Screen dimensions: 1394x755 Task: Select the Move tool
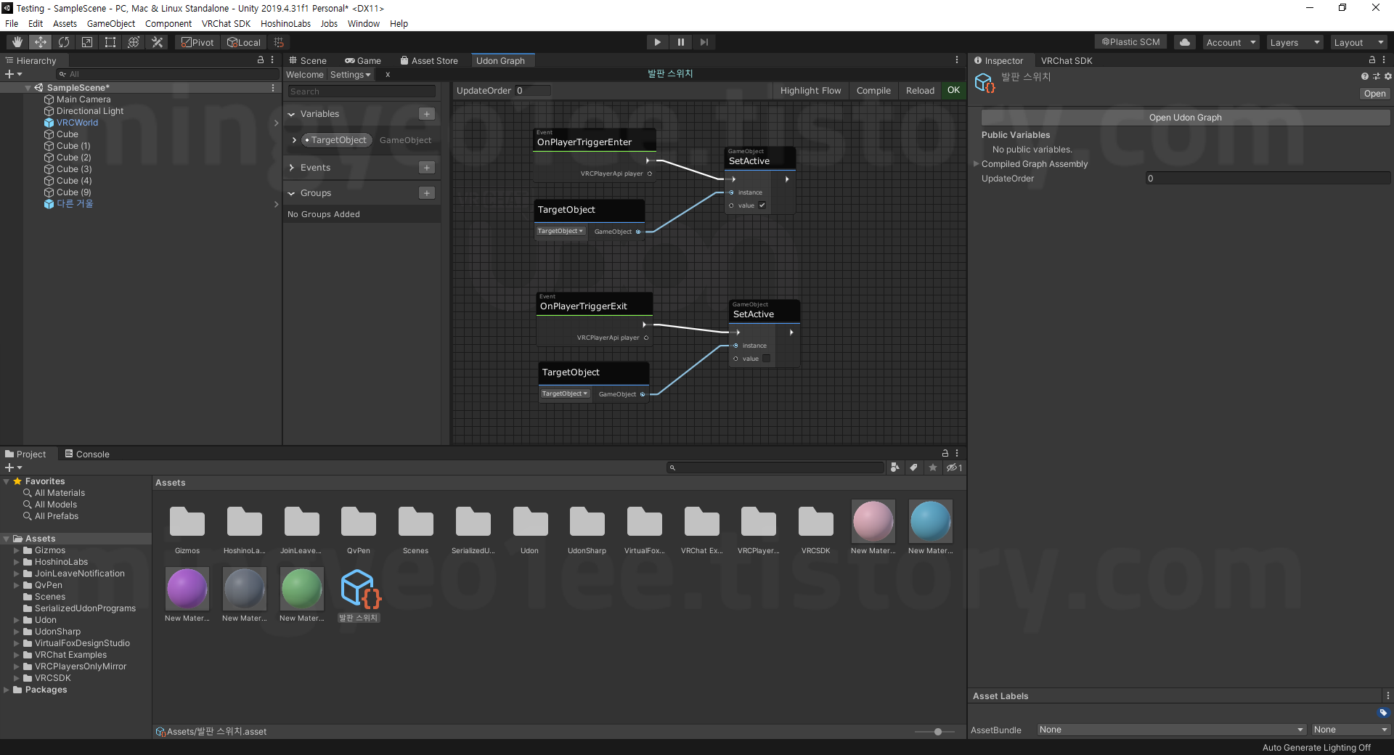tap(41, 42)
